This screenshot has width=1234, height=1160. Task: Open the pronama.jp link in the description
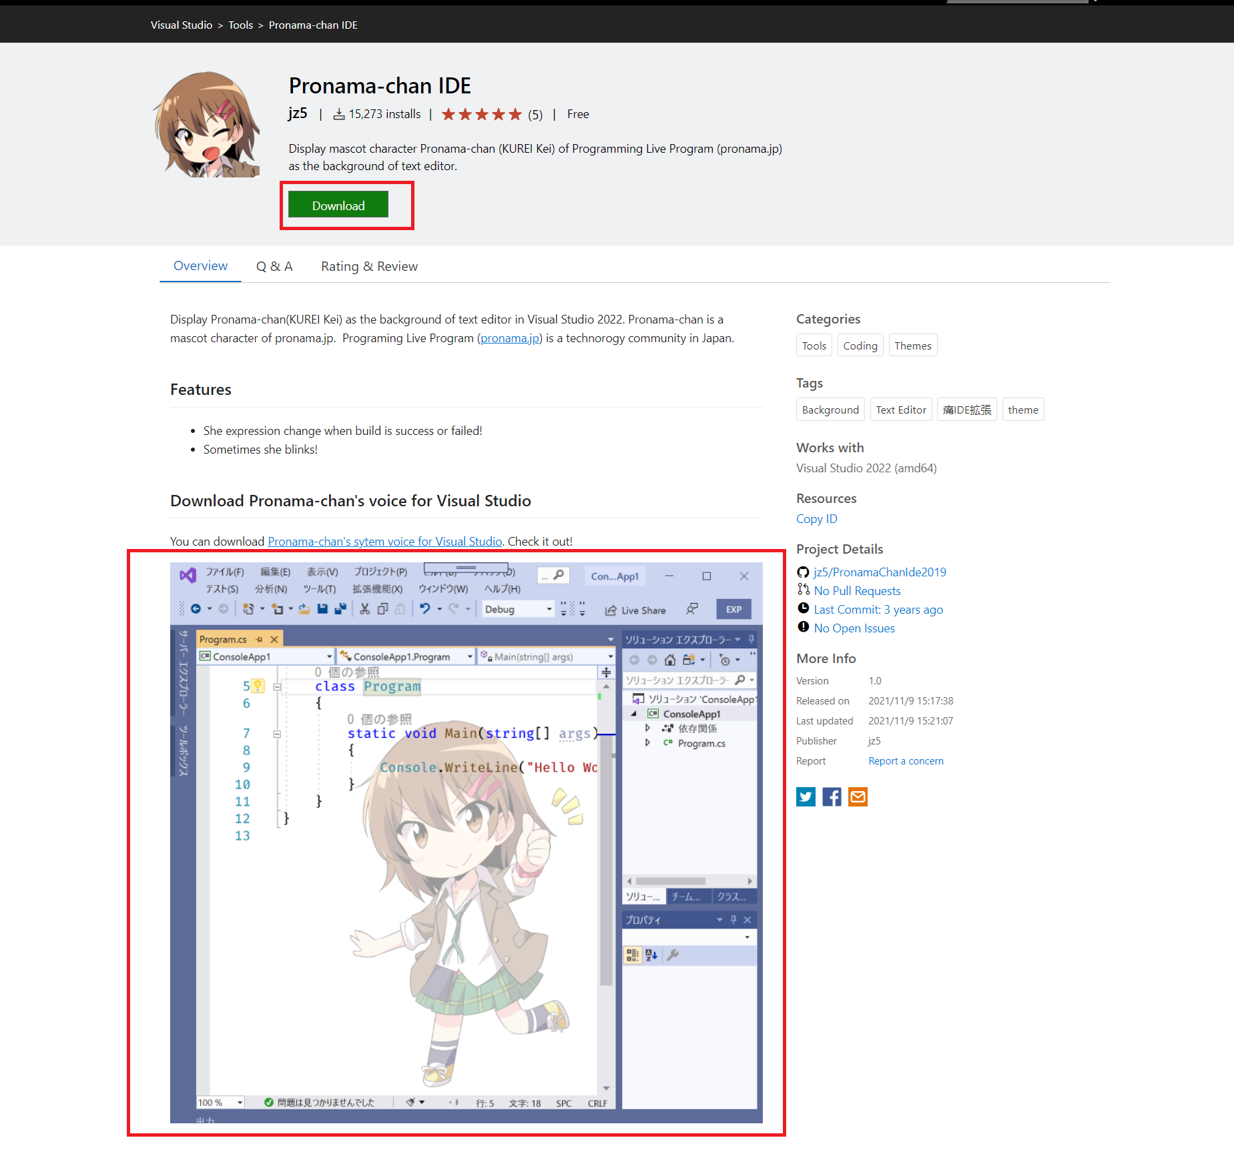click(x=510, y=338)
